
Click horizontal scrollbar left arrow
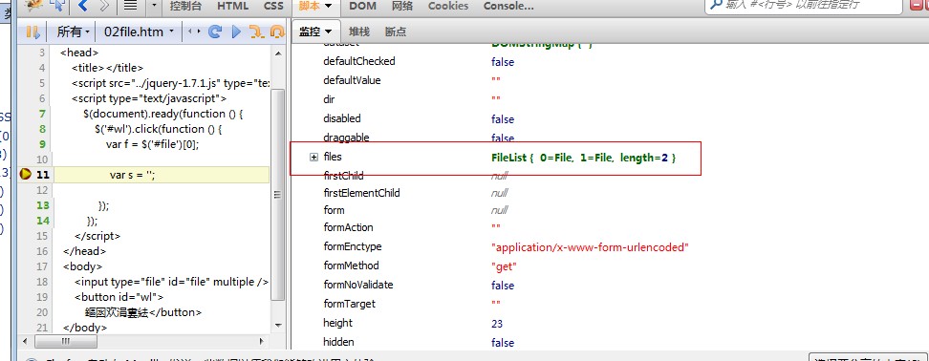pyautogui.click(x=25, y=342)
